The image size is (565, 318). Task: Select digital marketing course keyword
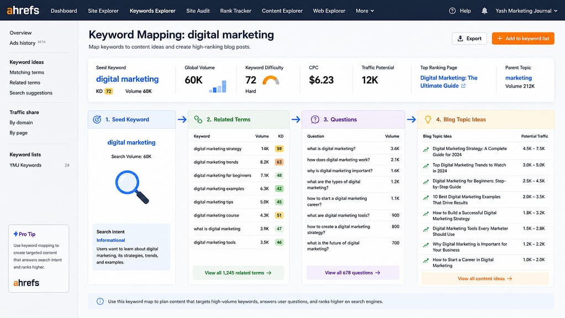[x=238, y=215]
